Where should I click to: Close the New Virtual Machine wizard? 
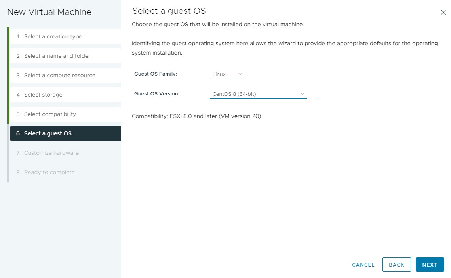443,12
